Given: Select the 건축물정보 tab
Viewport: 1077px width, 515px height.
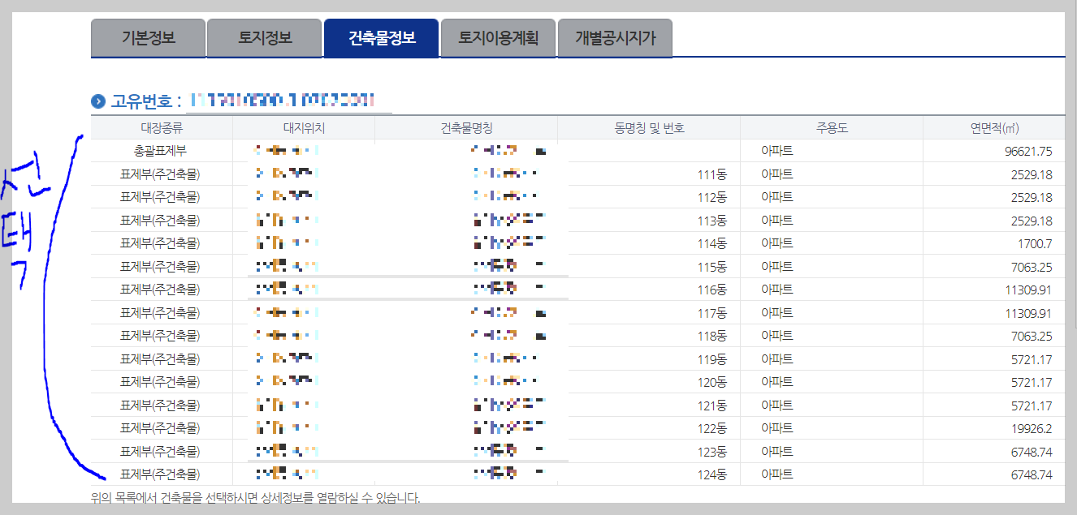Looking at the screenshot, I should click(380, 36).
